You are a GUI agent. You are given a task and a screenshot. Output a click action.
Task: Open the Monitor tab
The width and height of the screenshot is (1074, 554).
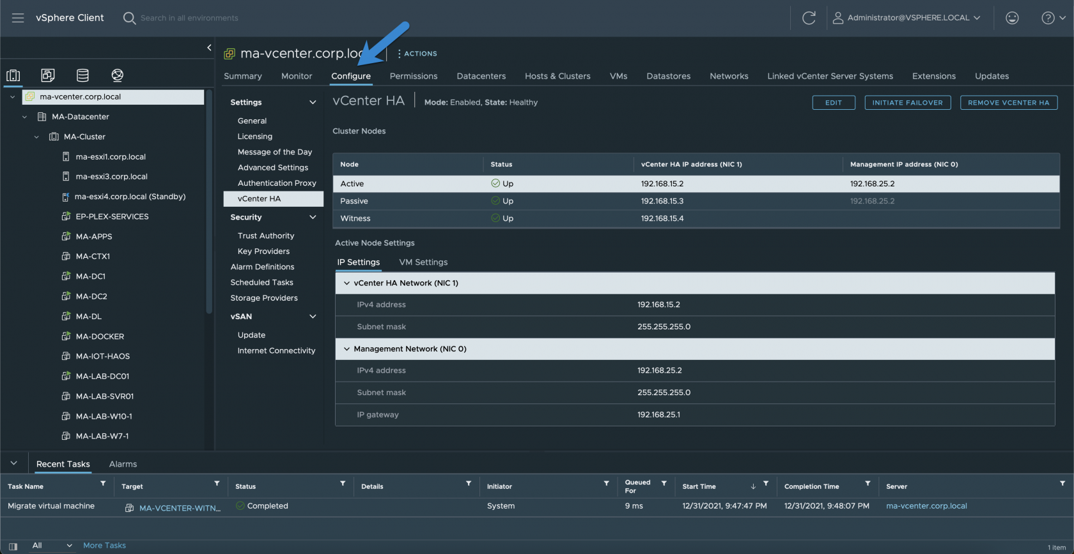coord(297,76)
